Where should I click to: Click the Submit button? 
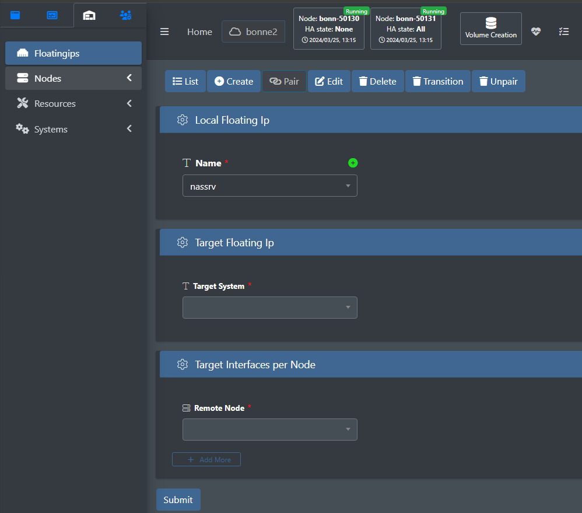click(x=178, y=500)
